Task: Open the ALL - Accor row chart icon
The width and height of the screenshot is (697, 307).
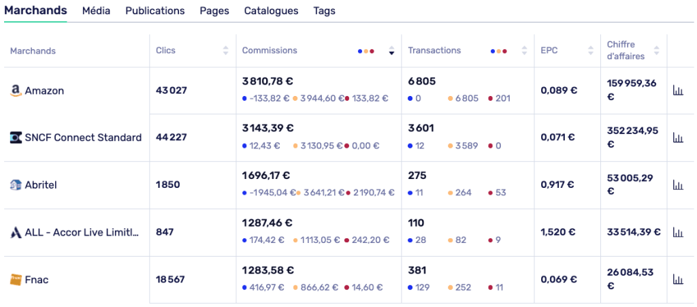Action: (x=678, y=232)
